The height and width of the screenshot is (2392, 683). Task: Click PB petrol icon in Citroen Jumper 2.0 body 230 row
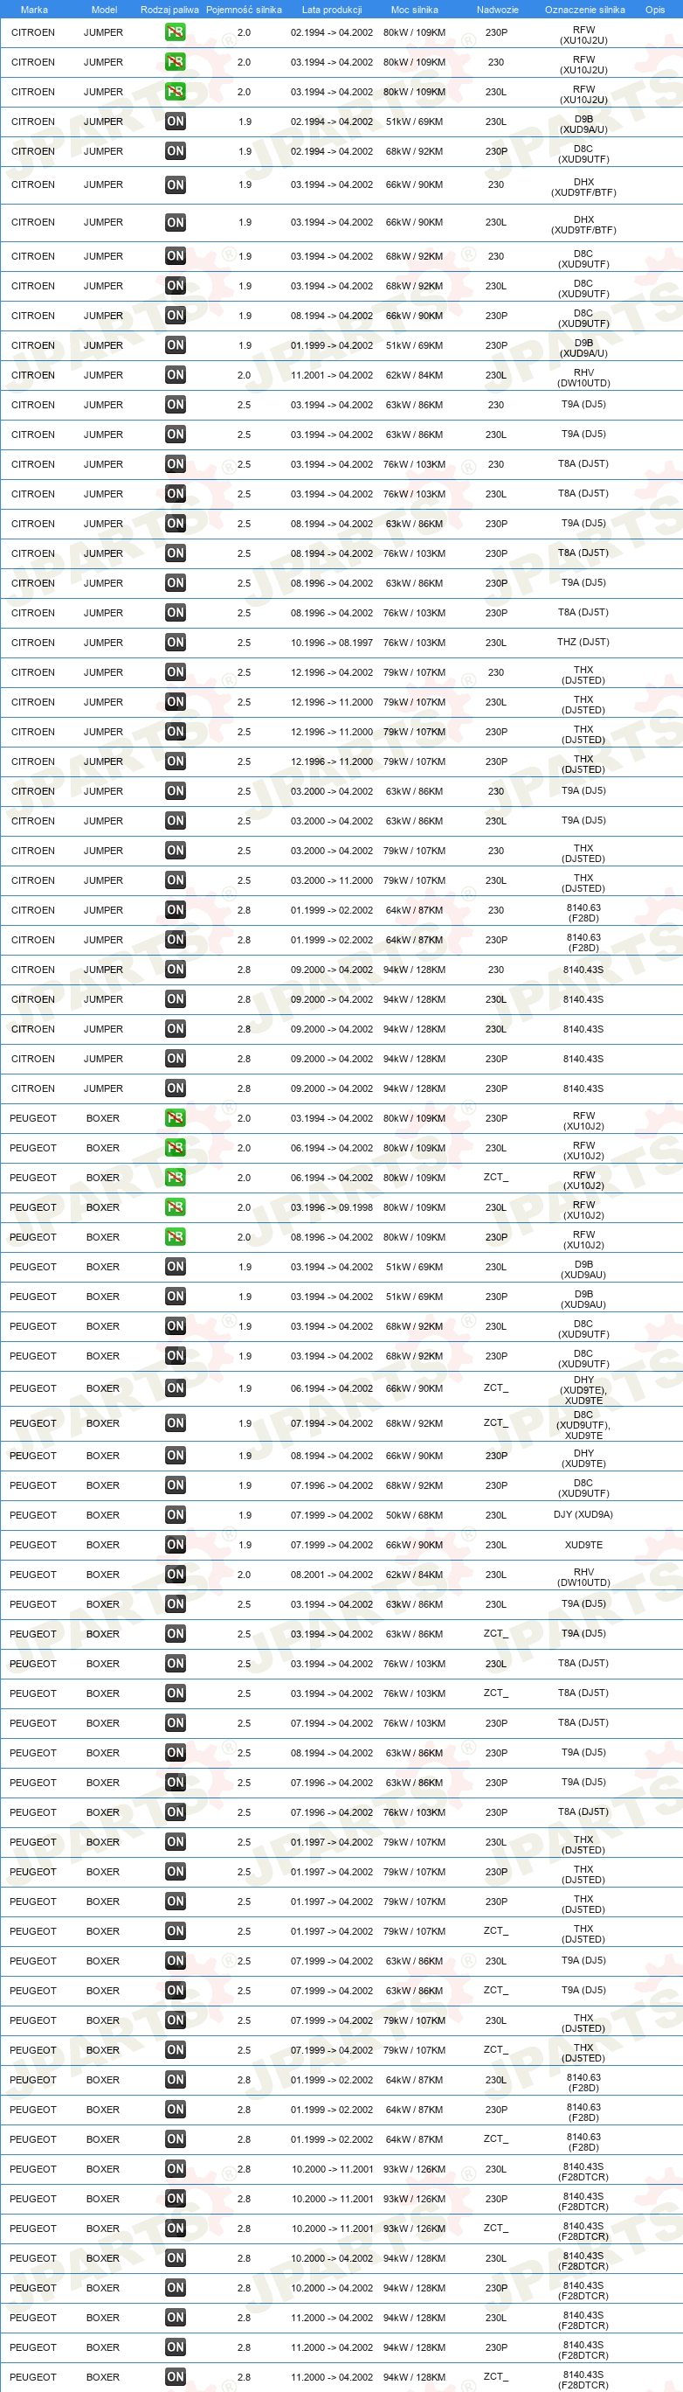click(175, 62)
